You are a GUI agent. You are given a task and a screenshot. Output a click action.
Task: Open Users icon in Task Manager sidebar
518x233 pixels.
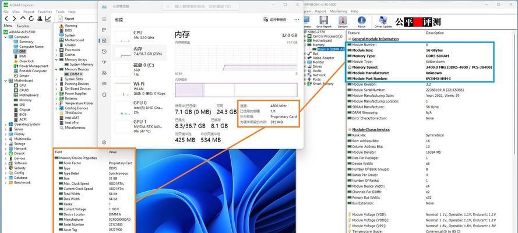(104, 73)
